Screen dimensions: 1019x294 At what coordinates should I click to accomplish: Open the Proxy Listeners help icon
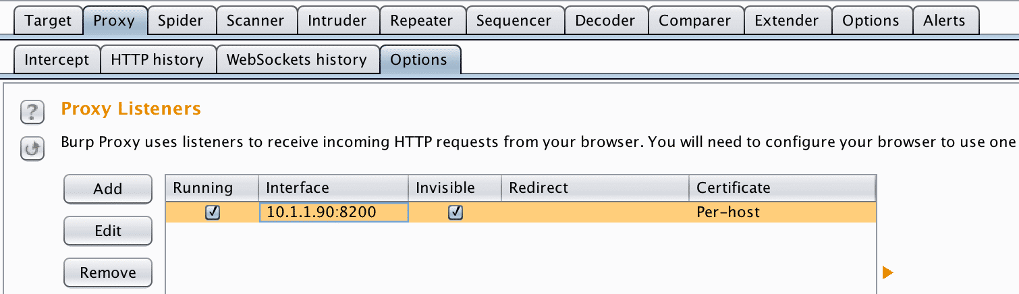coord(32,111)
